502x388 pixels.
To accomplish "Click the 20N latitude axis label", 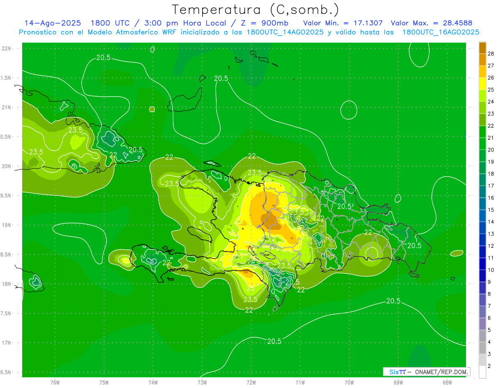I will coord(7,166).
